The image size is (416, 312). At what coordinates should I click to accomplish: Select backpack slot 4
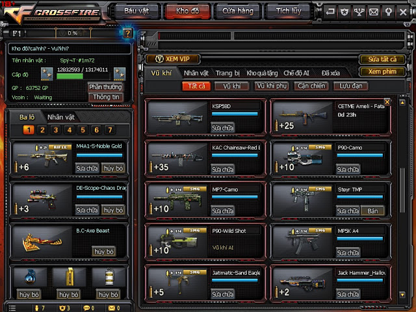click(70, 130)
